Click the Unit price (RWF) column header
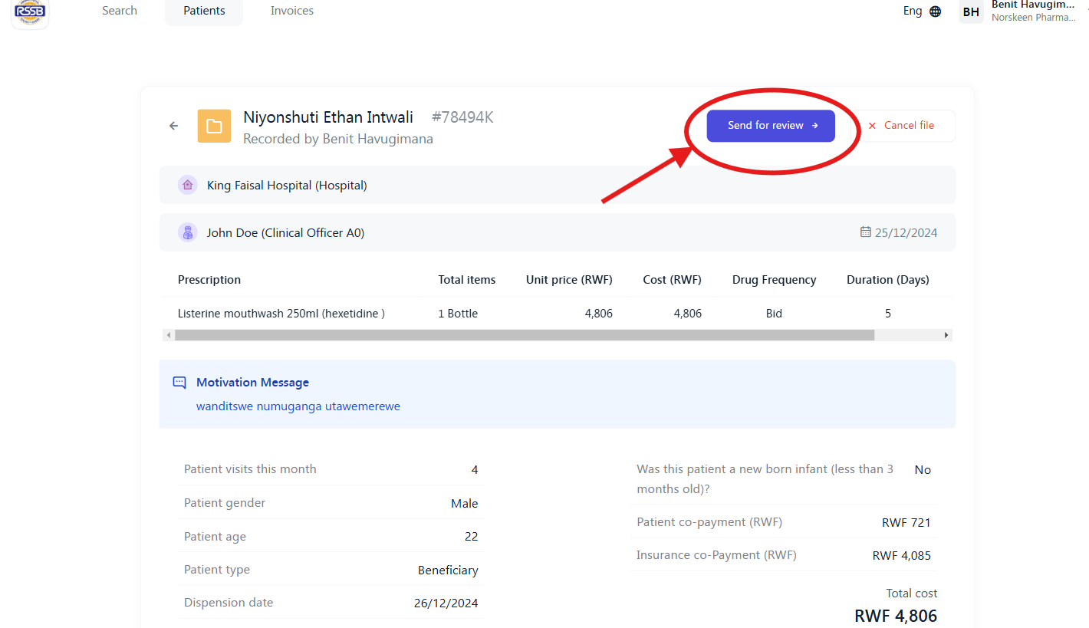 pos(569,280)
